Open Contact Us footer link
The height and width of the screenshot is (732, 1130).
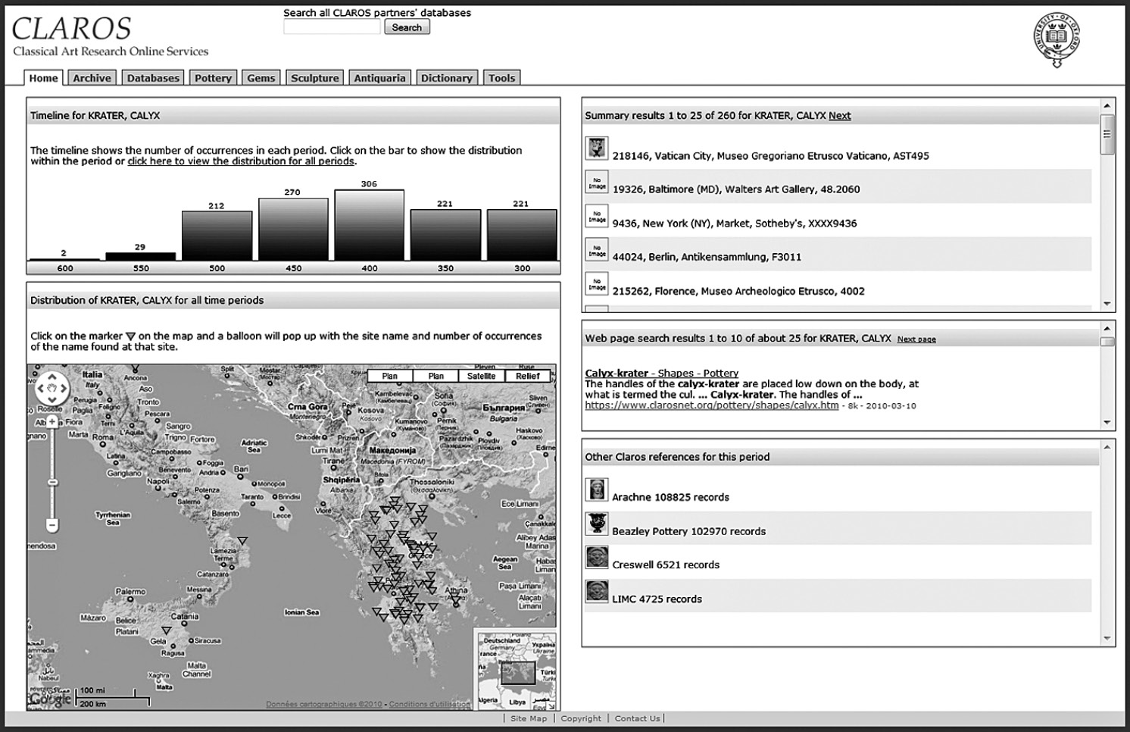(x=637, y=718)
